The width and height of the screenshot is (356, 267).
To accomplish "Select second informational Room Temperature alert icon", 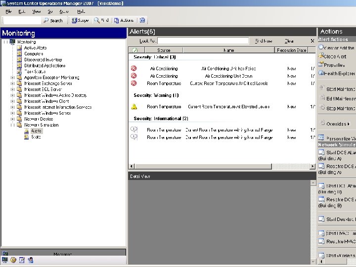I will click(x=134, y=137).
